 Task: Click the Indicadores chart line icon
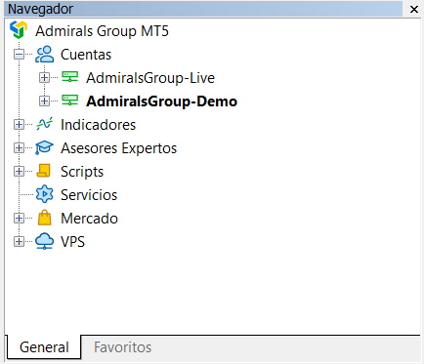(45, 124)
